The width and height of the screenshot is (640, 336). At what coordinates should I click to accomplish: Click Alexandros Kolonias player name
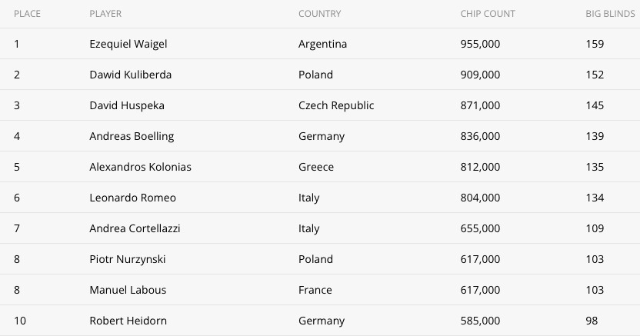point(140,167)
